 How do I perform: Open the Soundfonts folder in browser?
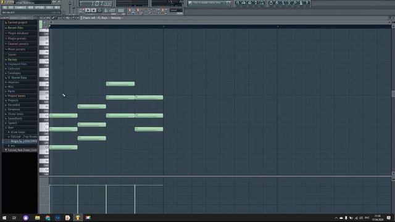(x=15, y=118)
